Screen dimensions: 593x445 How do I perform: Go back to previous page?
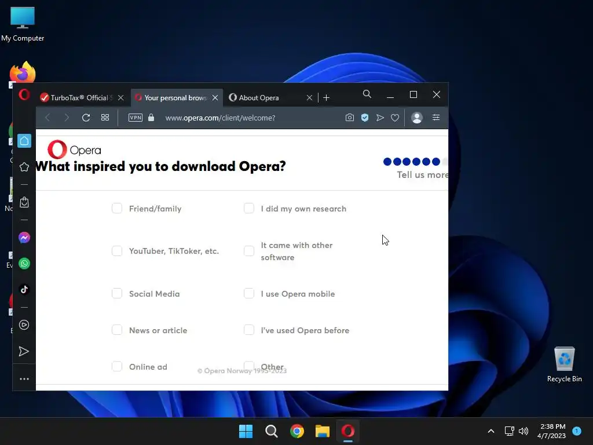tap(47, 118)
